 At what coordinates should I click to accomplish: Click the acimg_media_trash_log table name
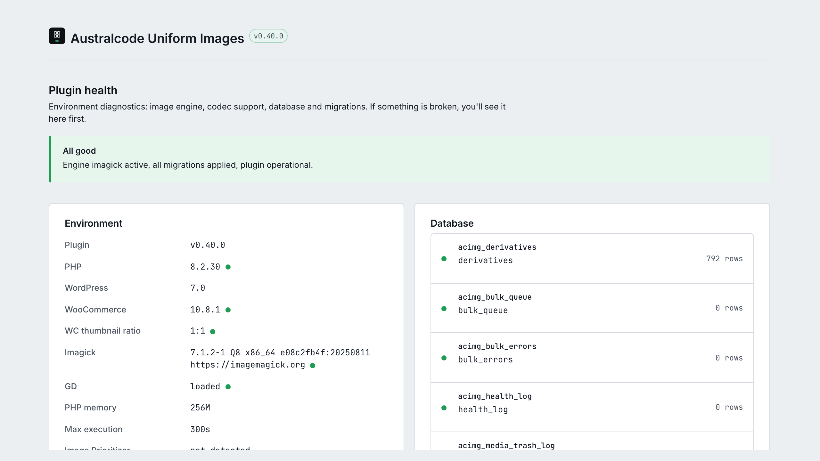point(506,446)
